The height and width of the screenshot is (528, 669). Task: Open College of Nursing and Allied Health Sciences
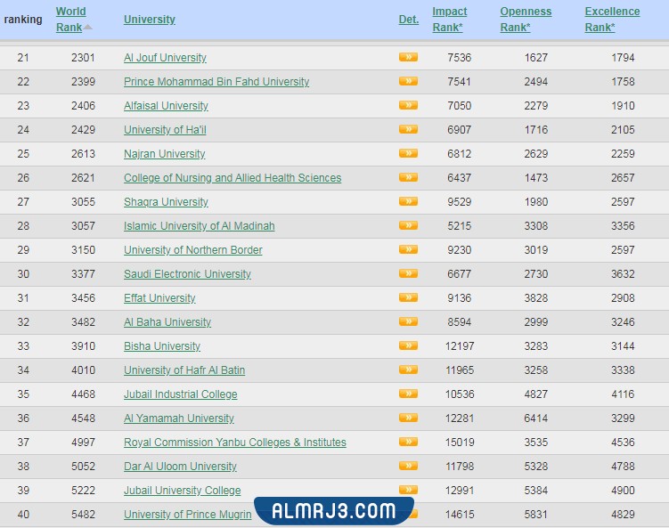(233, 178)
